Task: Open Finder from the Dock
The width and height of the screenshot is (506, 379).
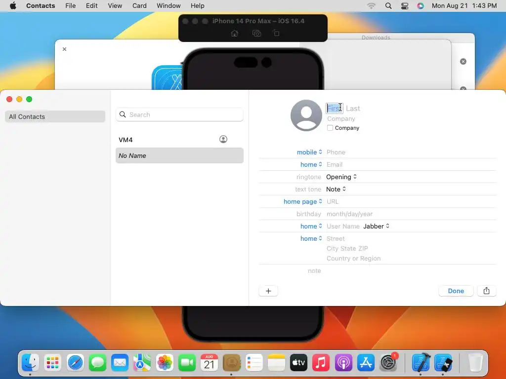Action: click(30, 363)
